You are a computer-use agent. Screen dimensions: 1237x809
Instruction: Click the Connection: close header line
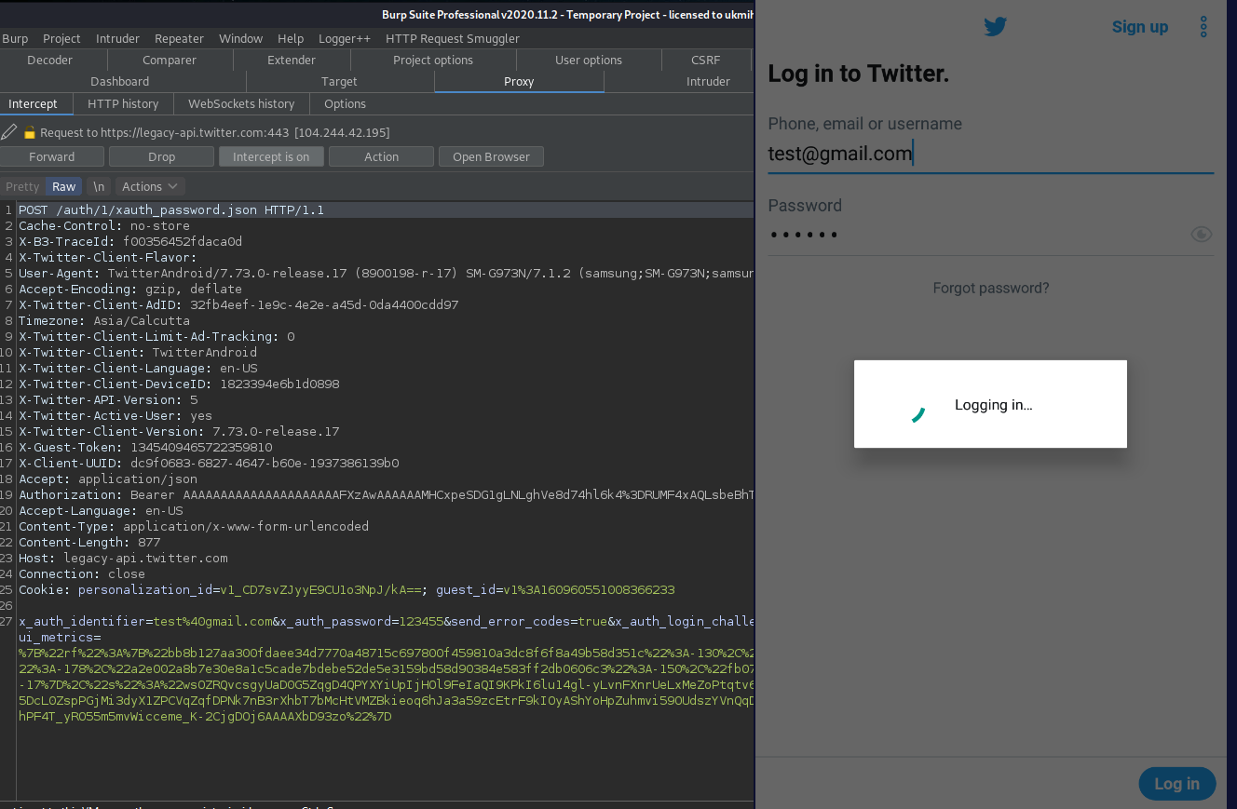(82, 574)
